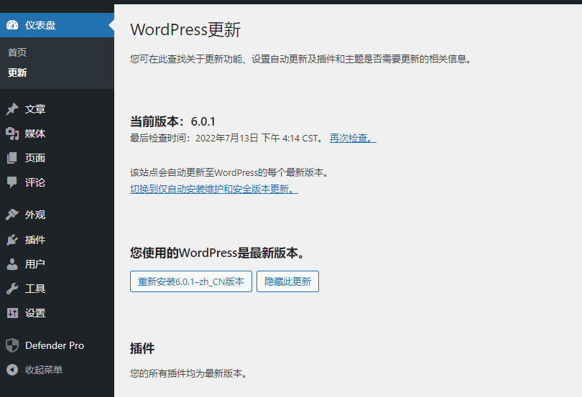Click the dashboard gauge icon
This screenshot has height=397, width=582.
[12, 25]
